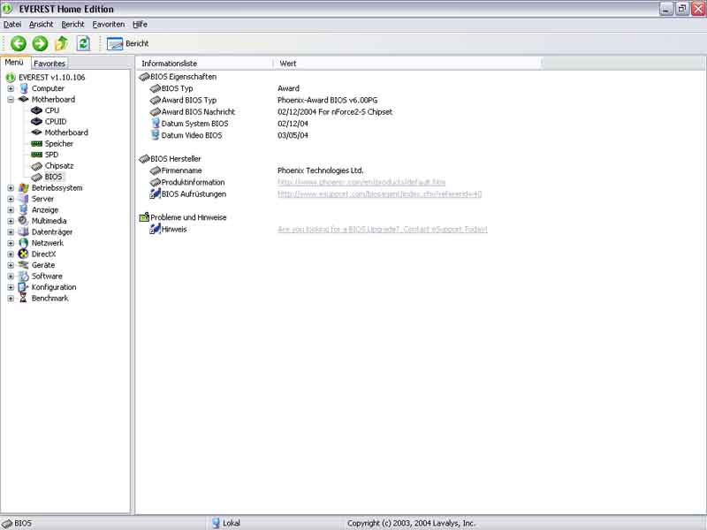
Task: Click the Informationsliste column header
Action: tap(205, 64)
